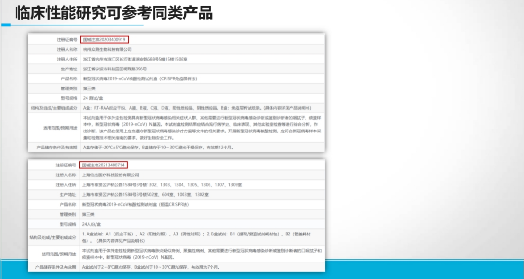The height and width of the screenshot is (279, 524).
Task: Click 第三类 value in the 杭州众测 table
Action: tap(89, 88)
